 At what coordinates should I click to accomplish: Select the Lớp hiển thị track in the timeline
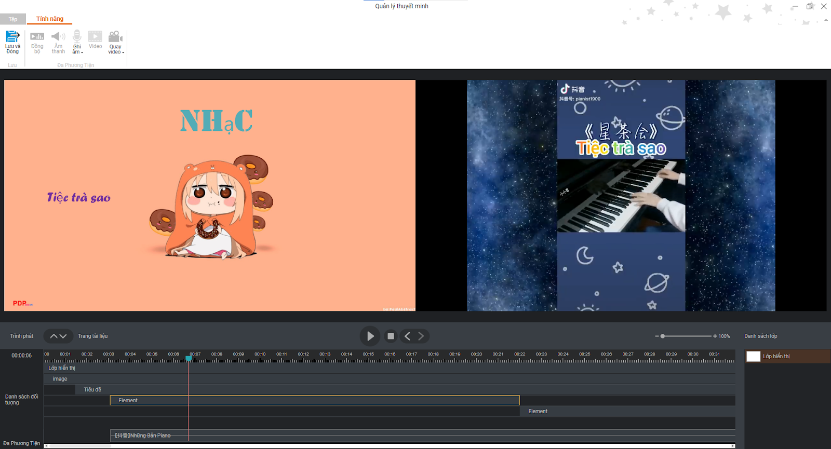pos(390,368)
